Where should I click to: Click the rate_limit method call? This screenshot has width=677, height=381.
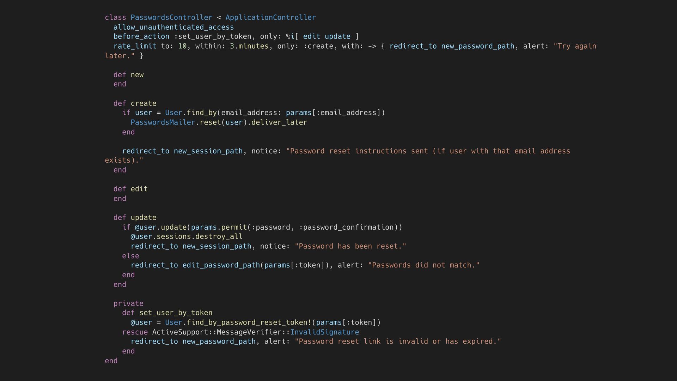coord(135,46)
